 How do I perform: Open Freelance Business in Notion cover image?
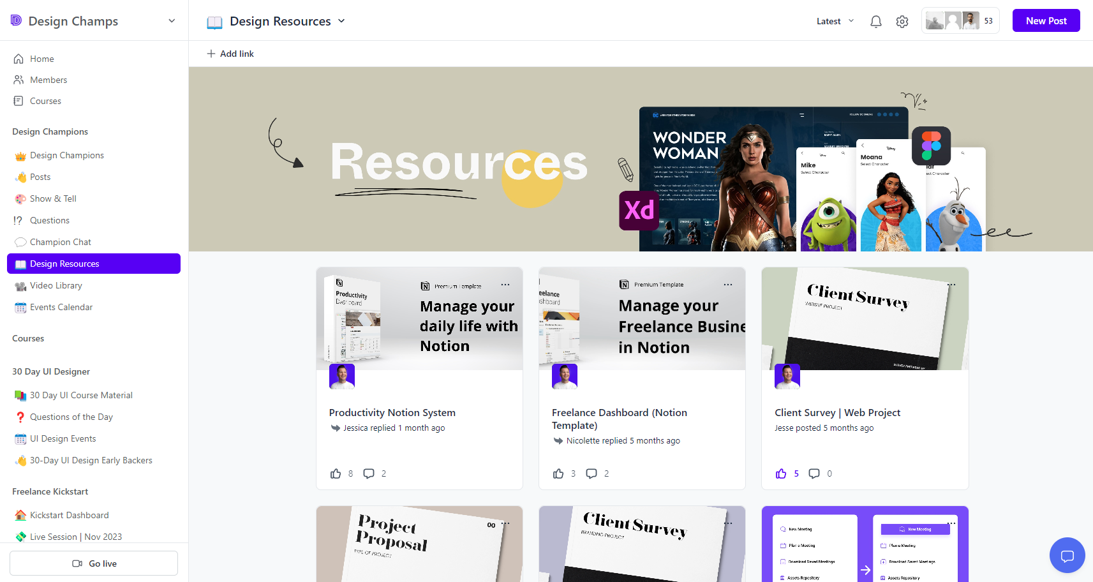pyautogui.click(x=642, y=318)
